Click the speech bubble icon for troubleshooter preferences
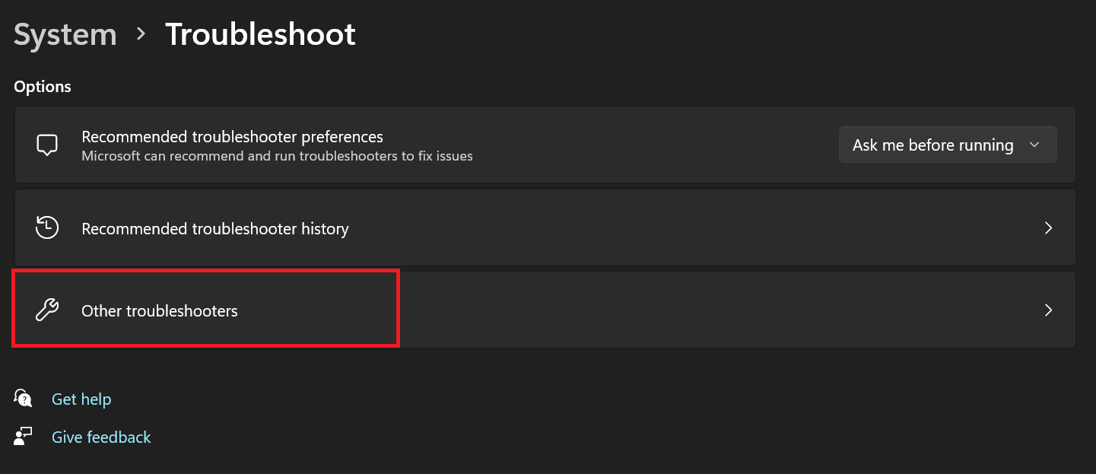 (x=47, y=145)
